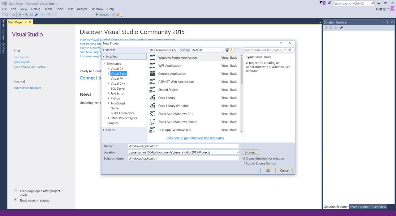Choose the WPF Application template icon
396x216 pixels.
152,66
